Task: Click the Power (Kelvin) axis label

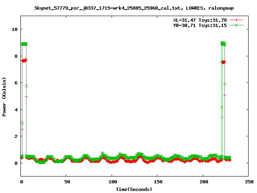Action: click(4, 97)
